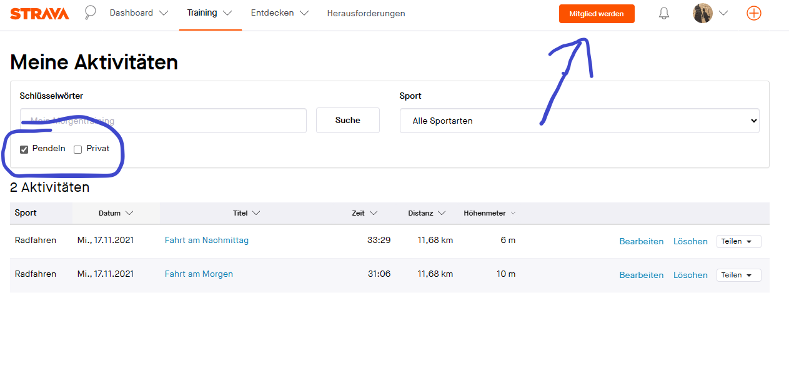The width and height of the screenshot is (789, 378).
Task: Open the Dashboard menu
Action: click(x=139, y=13)
